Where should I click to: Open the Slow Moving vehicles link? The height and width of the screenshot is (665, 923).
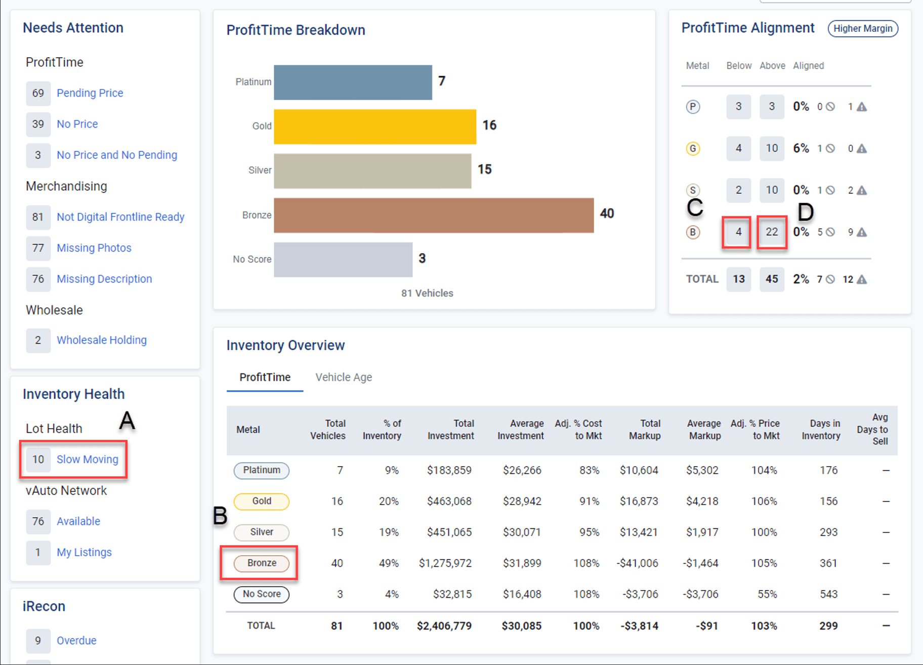(x=87, y=460)
